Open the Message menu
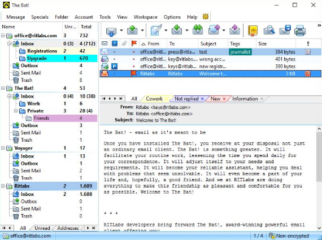Viewport: 322px width, 240px height. [16, 17]
